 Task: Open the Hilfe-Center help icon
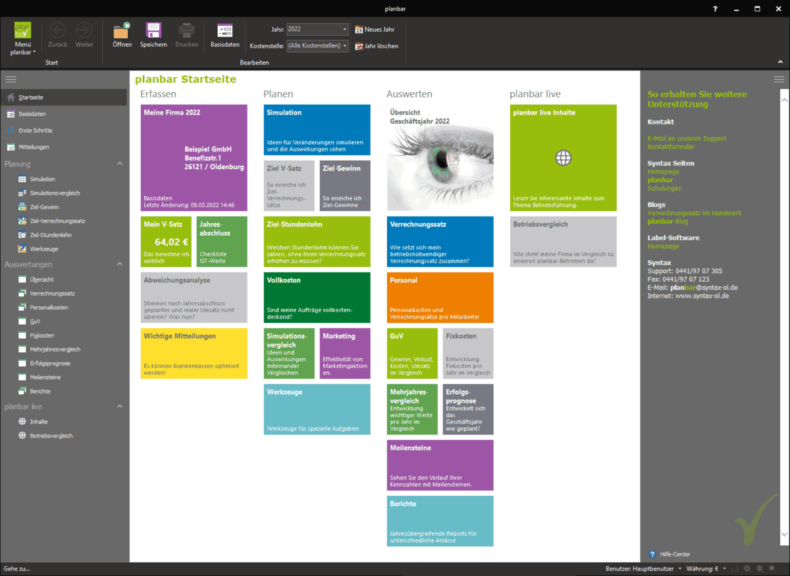[x=652, y=554]
